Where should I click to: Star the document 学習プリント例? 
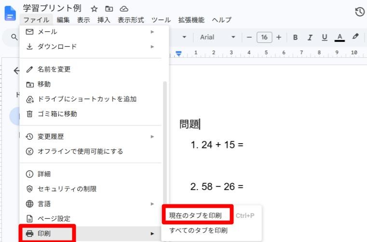(94, 9)
